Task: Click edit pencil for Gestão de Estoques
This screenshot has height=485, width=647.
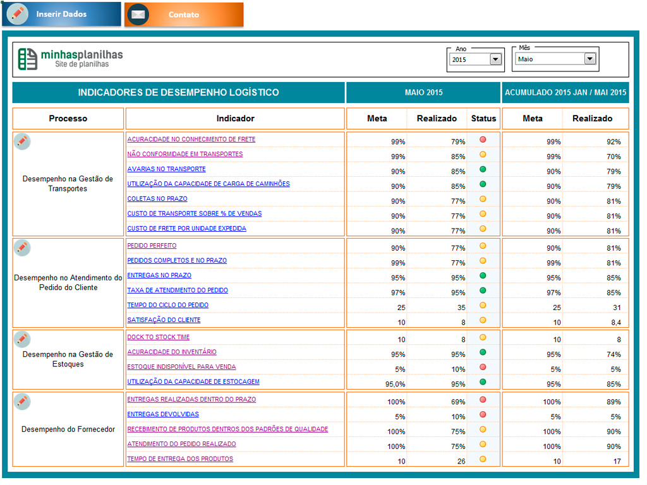Action: (x=22, y=339)
